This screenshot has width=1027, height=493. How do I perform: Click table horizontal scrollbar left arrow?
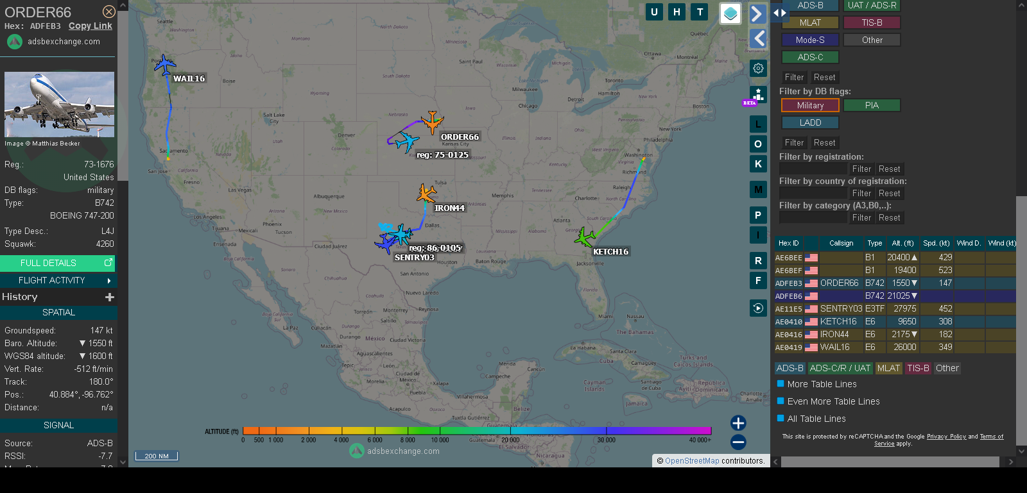(775, 462)
